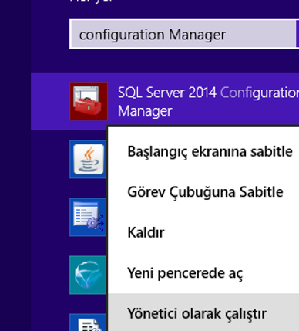Click the purple search button beside text box
The height and width of the screenshot is (331, 299).
point(297,34)
